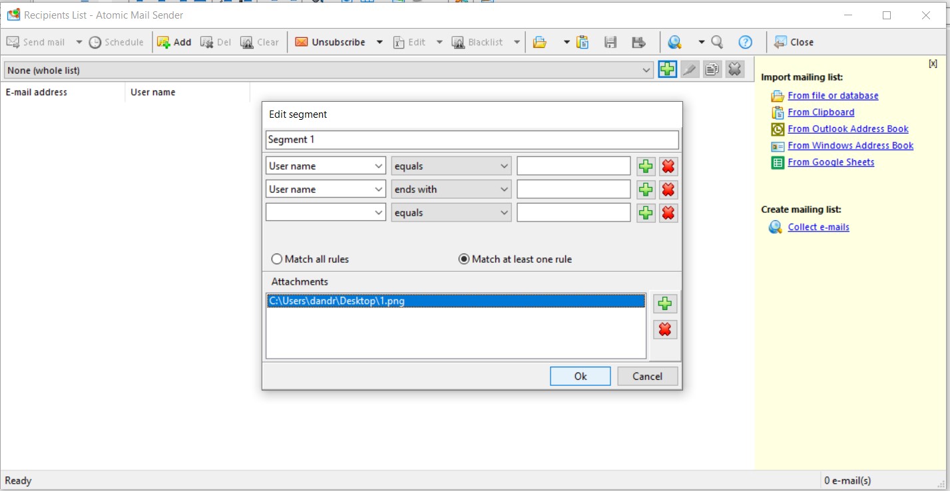This screenshot has height=491, width=950.
Task: Expand the open folder dropdown arrow
Action: 567,42
